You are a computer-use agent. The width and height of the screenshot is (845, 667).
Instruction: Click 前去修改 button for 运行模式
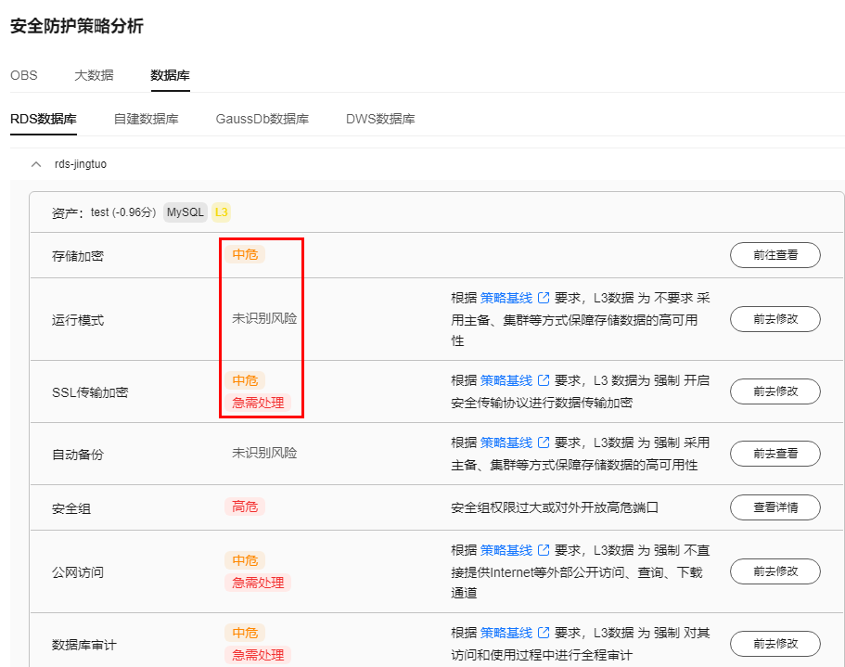tap(775, 319)
